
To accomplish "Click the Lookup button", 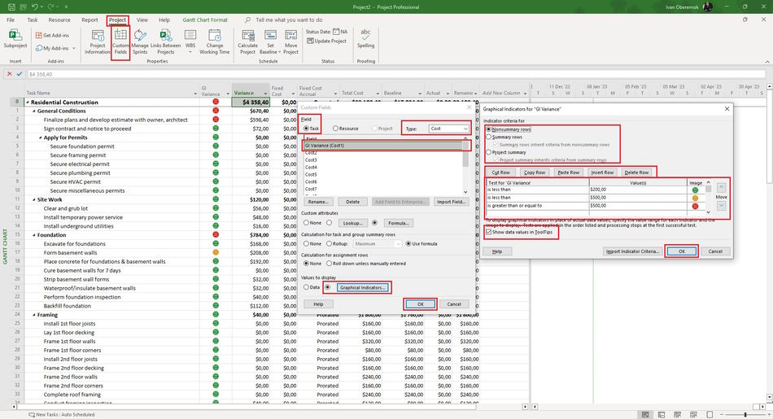I will click(352, 223).
